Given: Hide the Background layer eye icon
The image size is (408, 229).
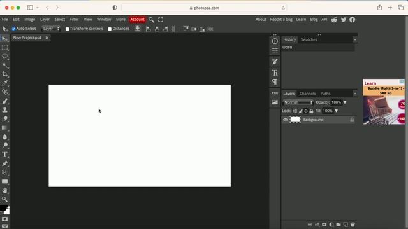Looking at the screenshot, I should click(x=286, y=120).
